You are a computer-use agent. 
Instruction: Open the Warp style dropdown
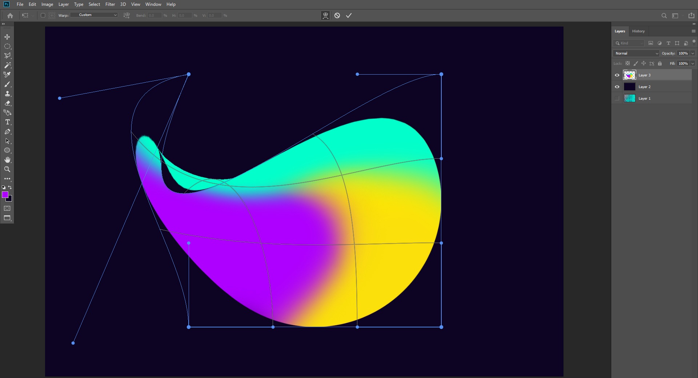[94, 15]
